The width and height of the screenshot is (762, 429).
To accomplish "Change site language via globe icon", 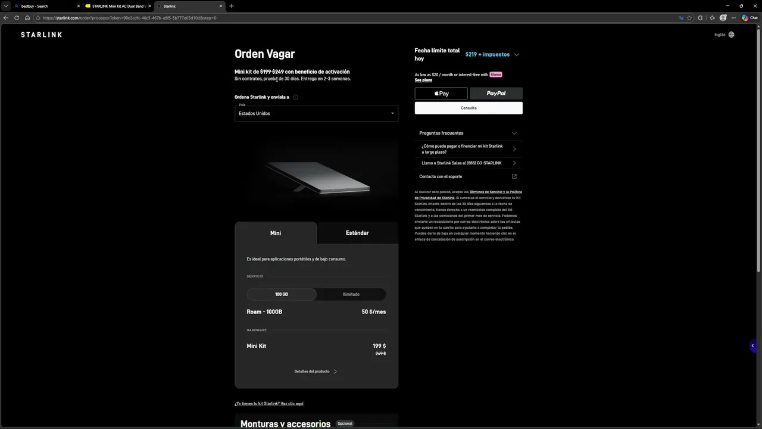I will click(x=731, y=35).
